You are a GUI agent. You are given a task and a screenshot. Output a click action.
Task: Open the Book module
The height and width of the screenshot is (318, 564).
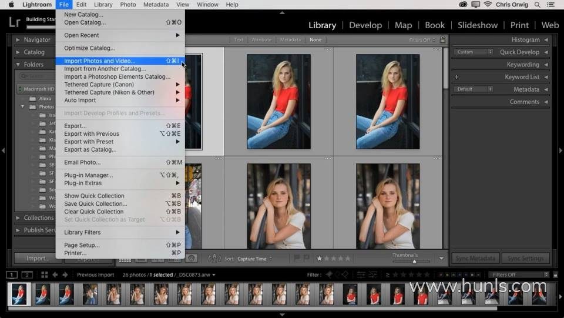pos(435,25)
